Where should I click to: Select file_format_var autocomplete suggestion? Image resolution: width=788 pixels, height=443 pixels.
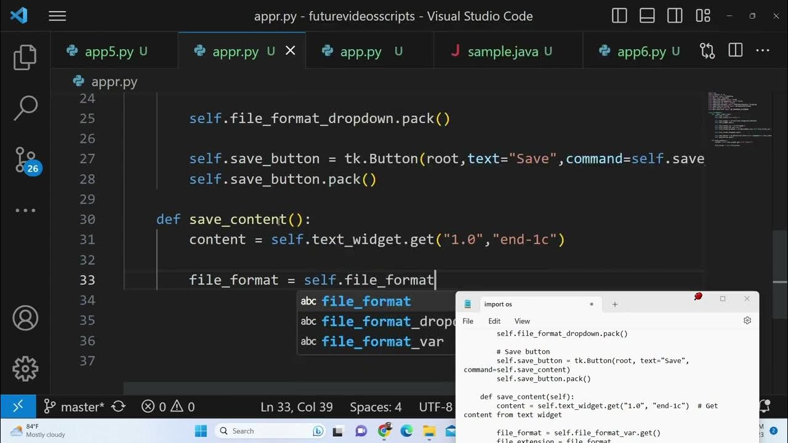point(382,341)
